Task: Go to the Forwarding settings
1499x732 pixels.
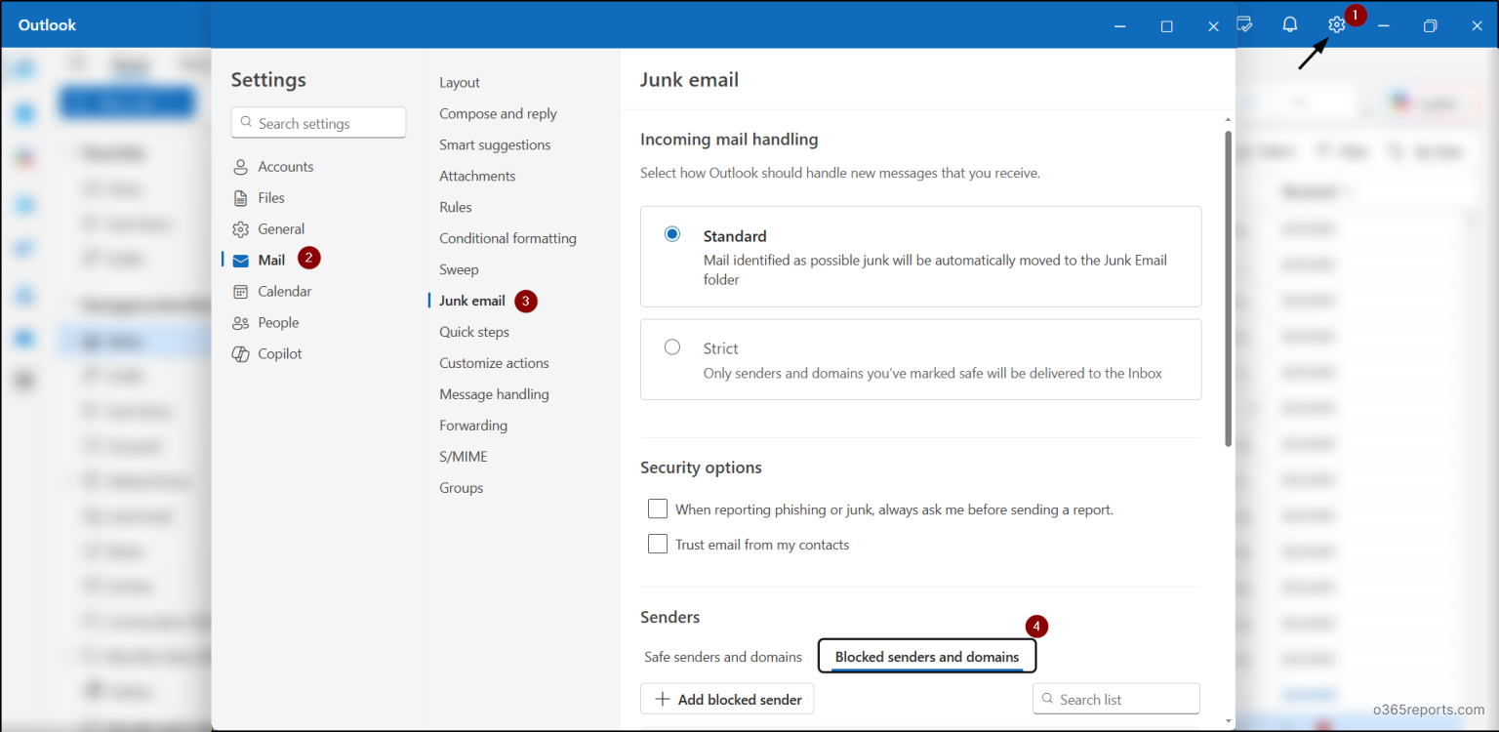Action: 473,426
